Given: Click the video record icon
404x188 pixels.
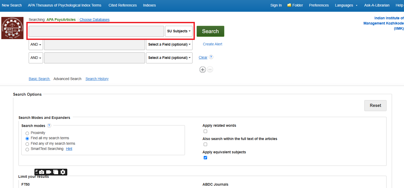Looking at the screenshot, I should (x=49, y=172).
